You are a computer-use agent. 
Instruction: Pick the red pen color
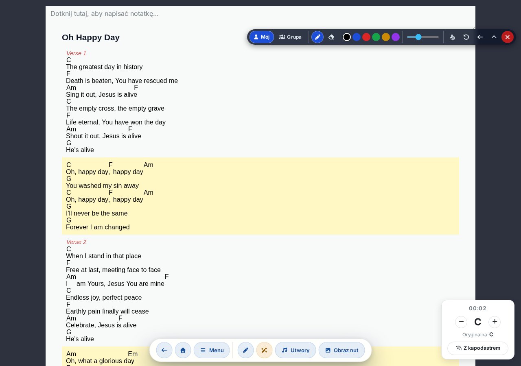366,37
